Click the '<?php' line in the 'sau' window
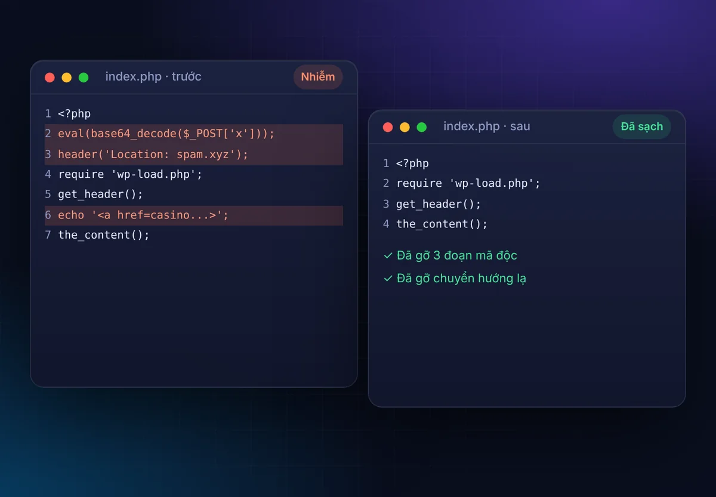Screen dimensions: 716x497 [x=412, y=163]
